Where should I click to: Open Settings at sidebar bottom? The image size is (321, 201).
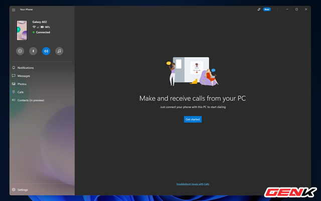42,190
